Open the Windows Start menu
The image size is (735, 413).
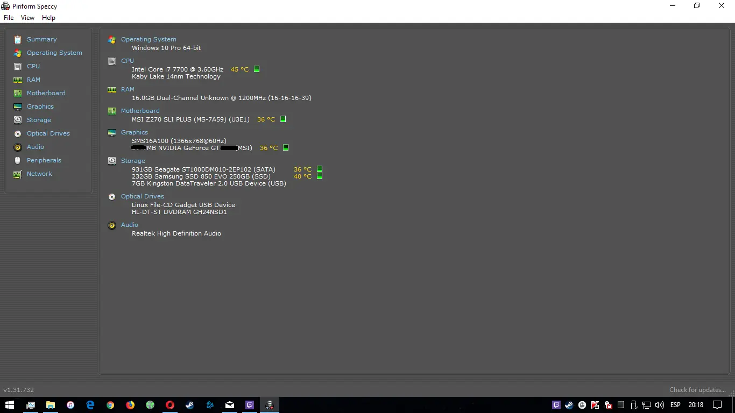[10, 405]
